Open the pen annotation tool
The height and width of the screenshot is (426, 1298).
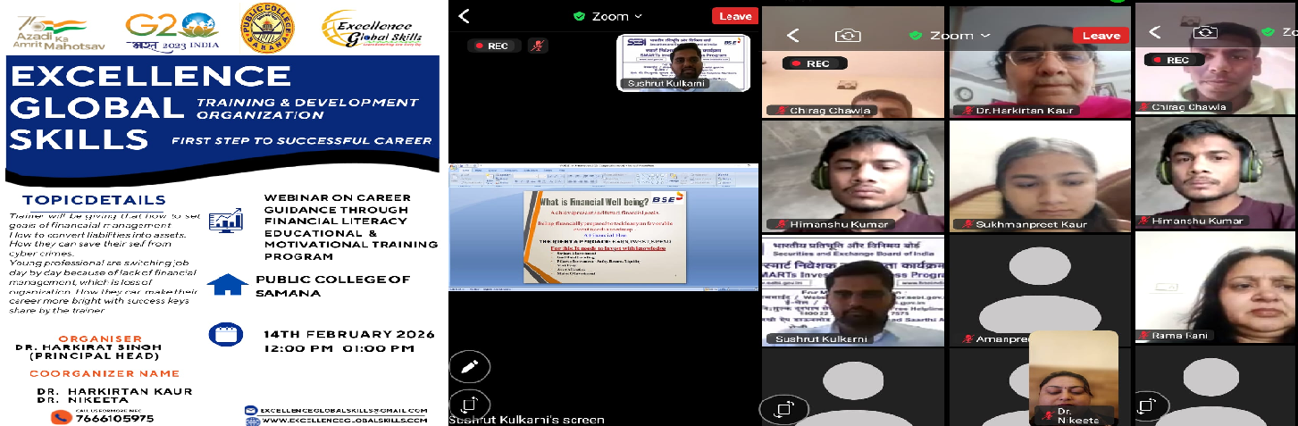pos(470,366)
